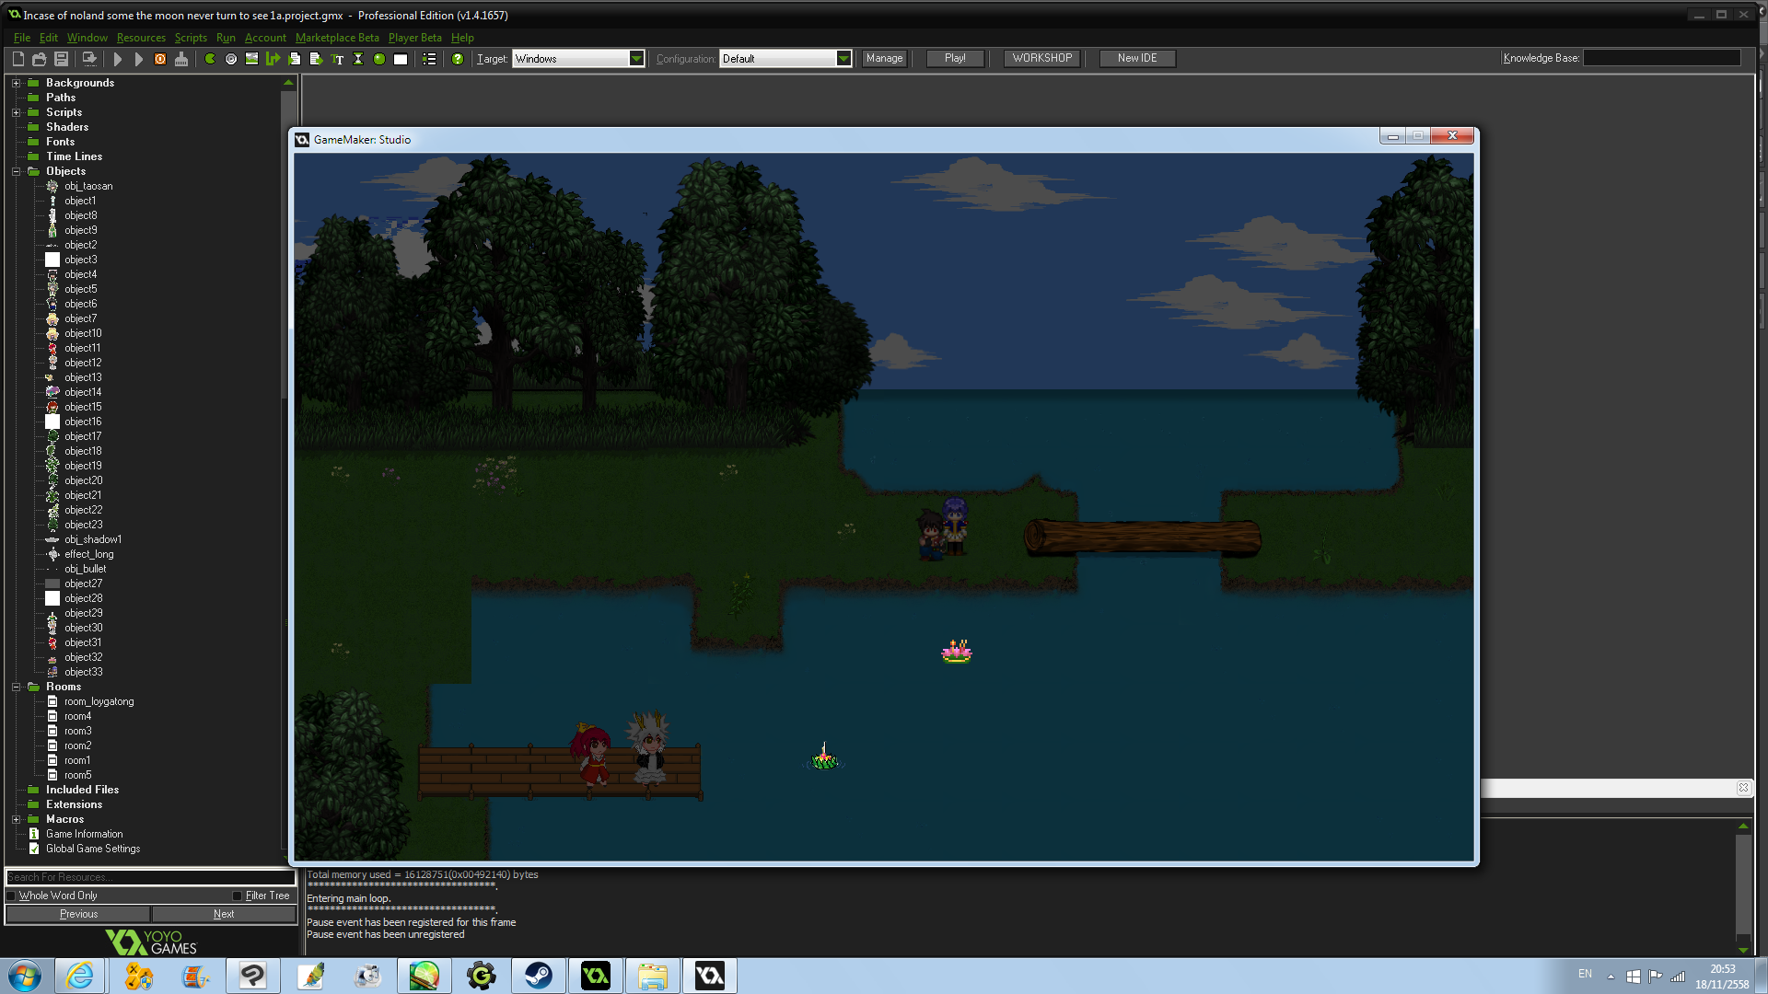The width and height of the screenshot is (1768, 994).
Task: Open the Configuration dropdown
Action: click(x=843, y=59)
